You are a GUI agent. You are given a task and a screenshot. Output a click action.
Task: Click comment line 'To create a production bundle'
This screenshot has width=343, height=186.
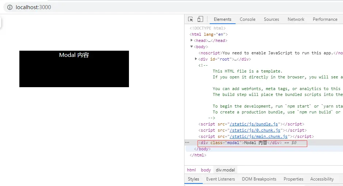pyautogui.click(x=277, y=112)
